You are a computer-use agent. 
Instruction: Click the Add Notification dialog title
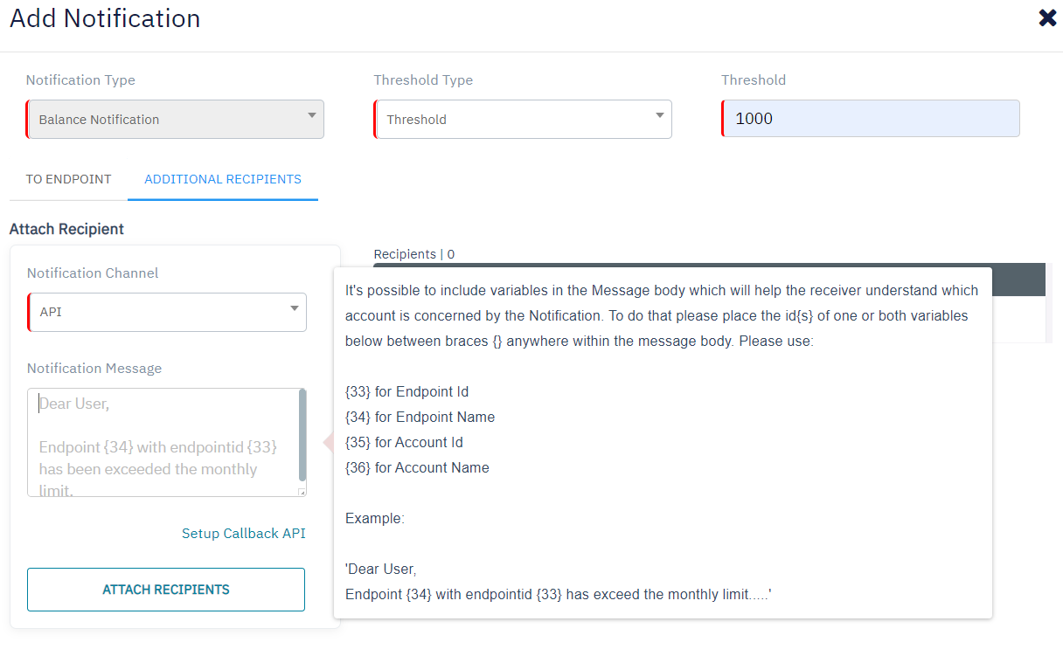[x=104, y=17]
